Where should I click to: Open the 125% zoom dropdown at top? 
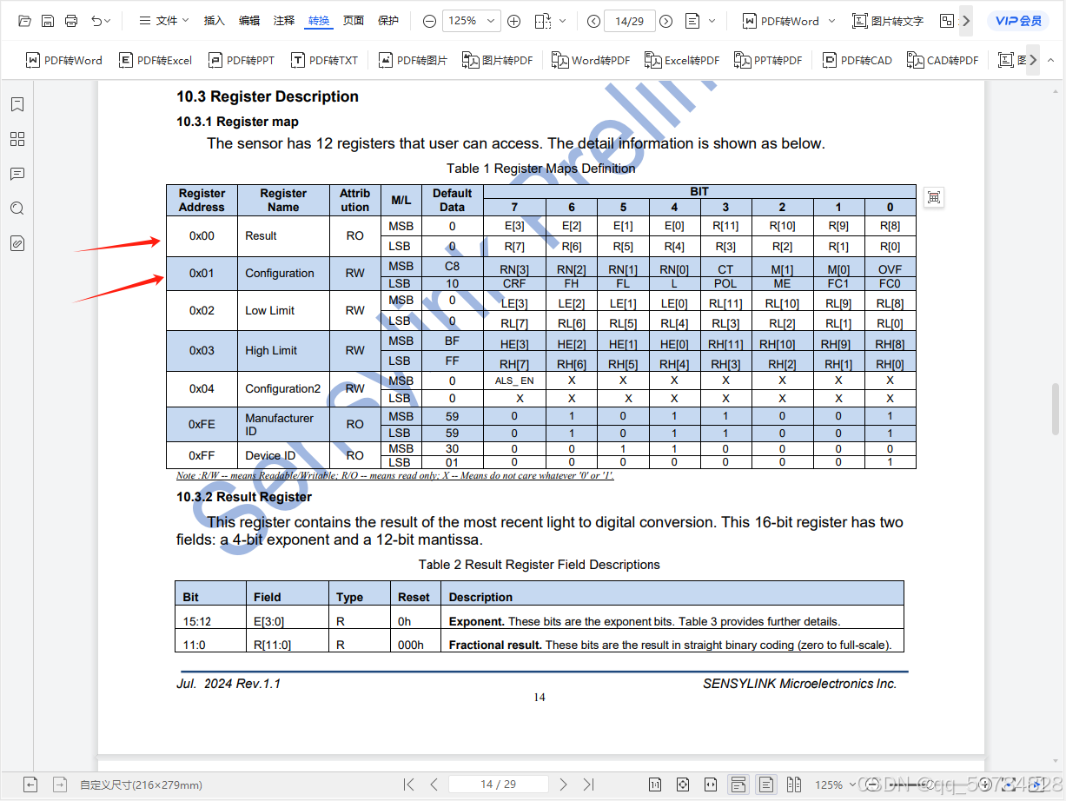(x=472, y=21)
